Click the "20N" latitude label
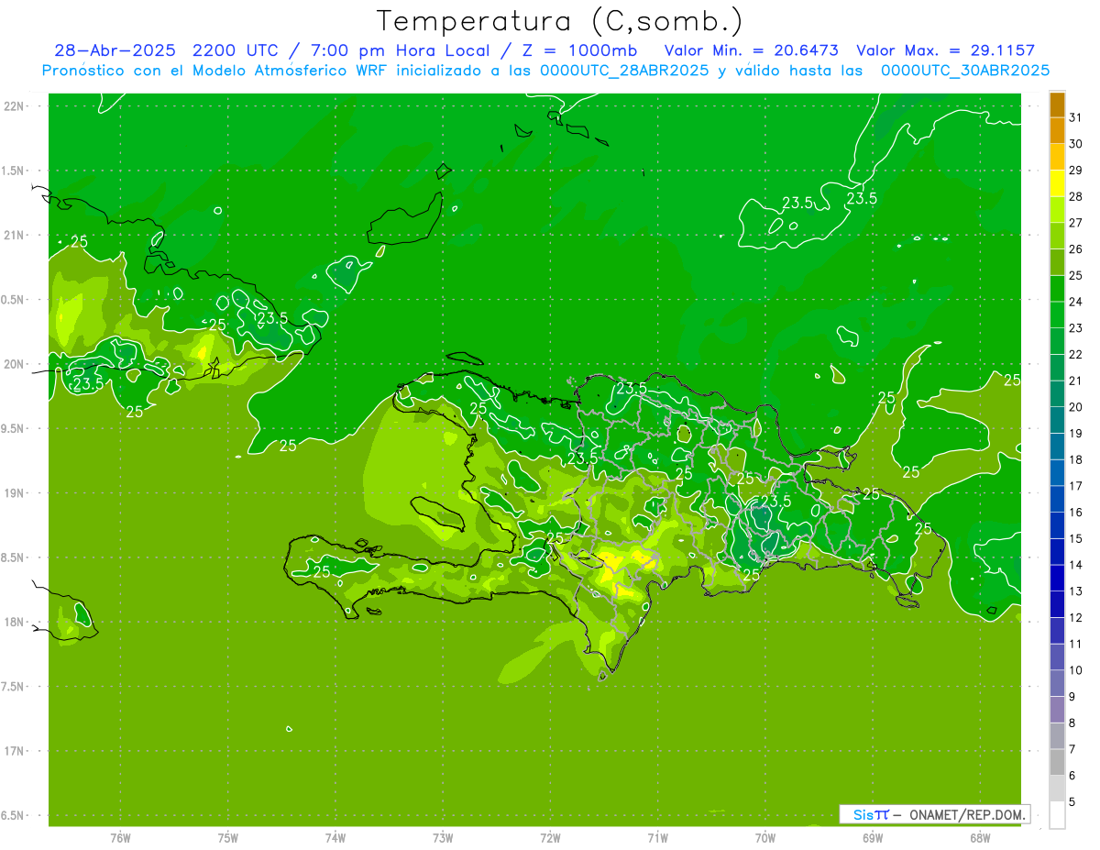This screenshot has width=1100, height=850. [x=13, y=364]
